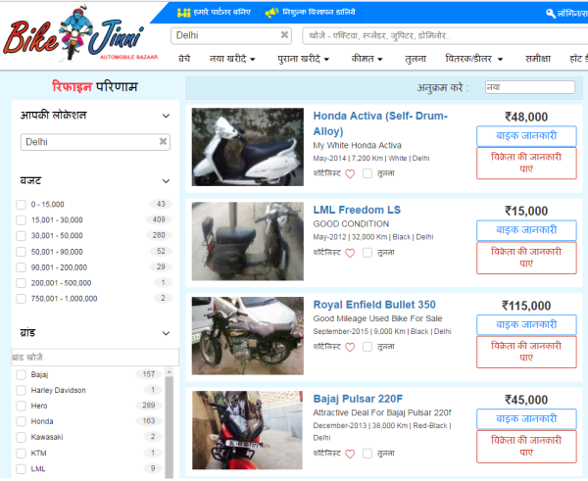588x481 pixels.
Task: Click the login key icon
Action: pyautogui.click(x=551, y=14)
